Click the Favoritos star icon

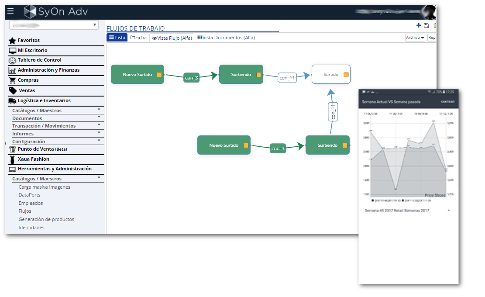[x=12, y=40]
